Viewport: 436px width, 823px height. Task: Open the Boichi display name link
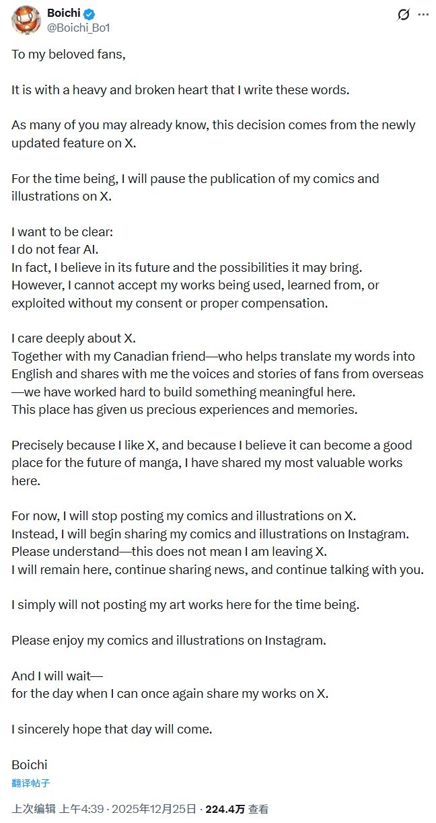(63, 13)
